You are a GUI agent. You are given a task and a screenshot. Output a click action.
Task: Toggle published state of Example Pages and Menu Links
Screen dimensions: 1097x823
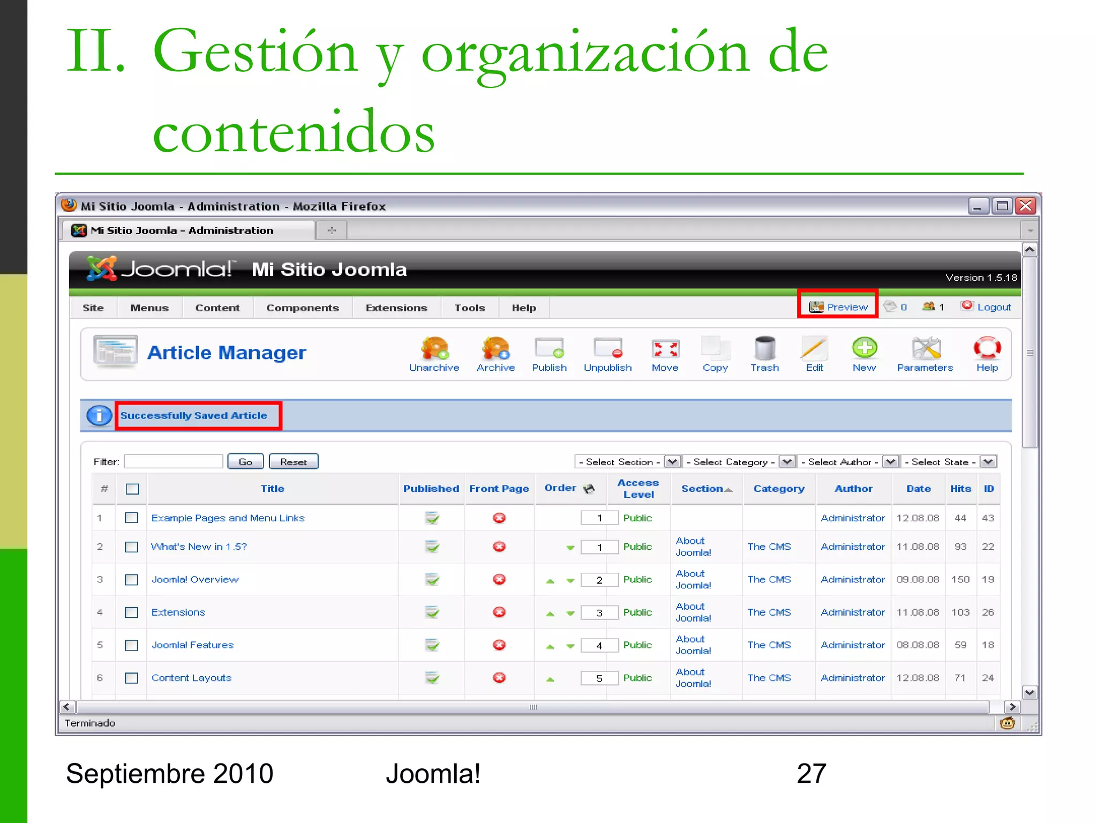pyautogui.click(x=432, y=518)
